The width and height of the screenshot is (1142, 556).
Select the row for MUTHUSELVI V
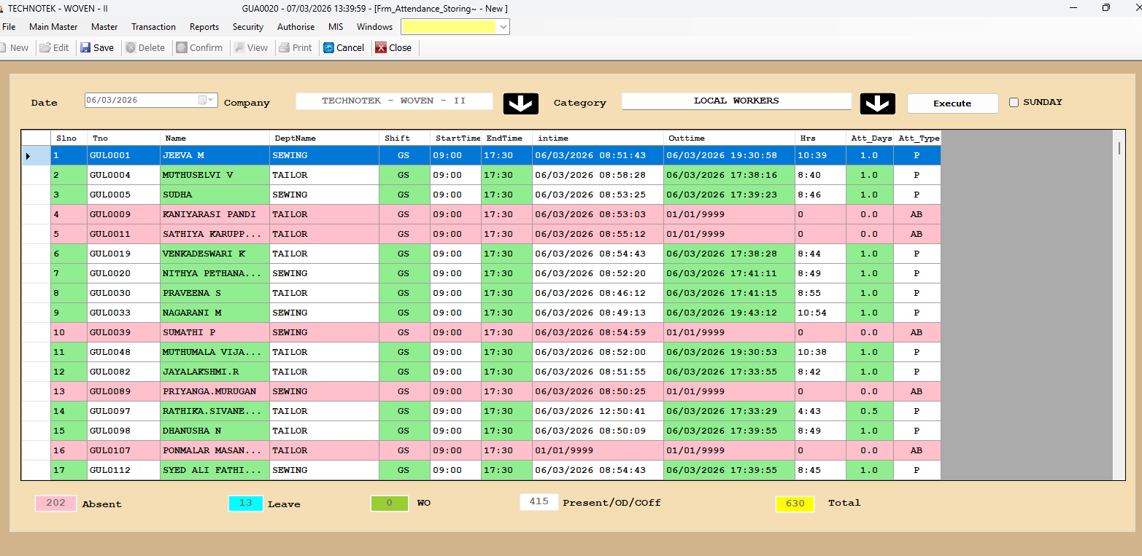197,175
